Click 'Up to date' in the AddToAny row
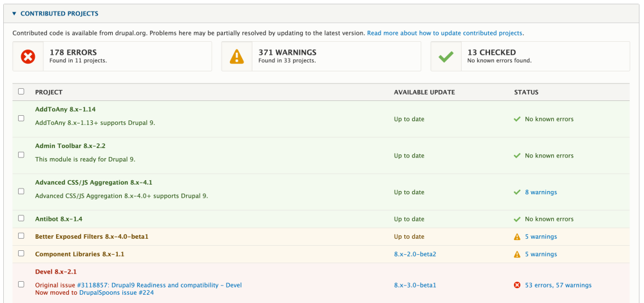The height and width of the screenshot is (303, 644). 409,119
